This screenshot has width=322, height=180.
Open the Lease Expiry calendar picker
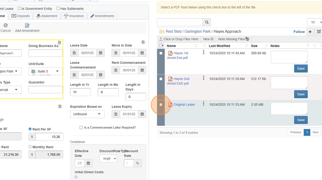pos(142,114)
